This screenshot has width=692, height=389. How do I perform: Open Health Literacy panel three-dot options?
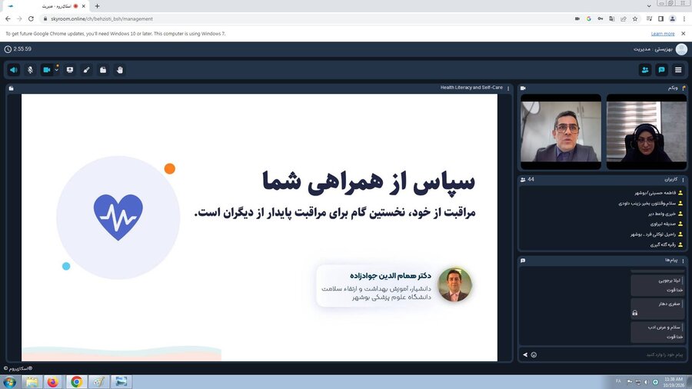pyautogui.click(x=508, y=88)
